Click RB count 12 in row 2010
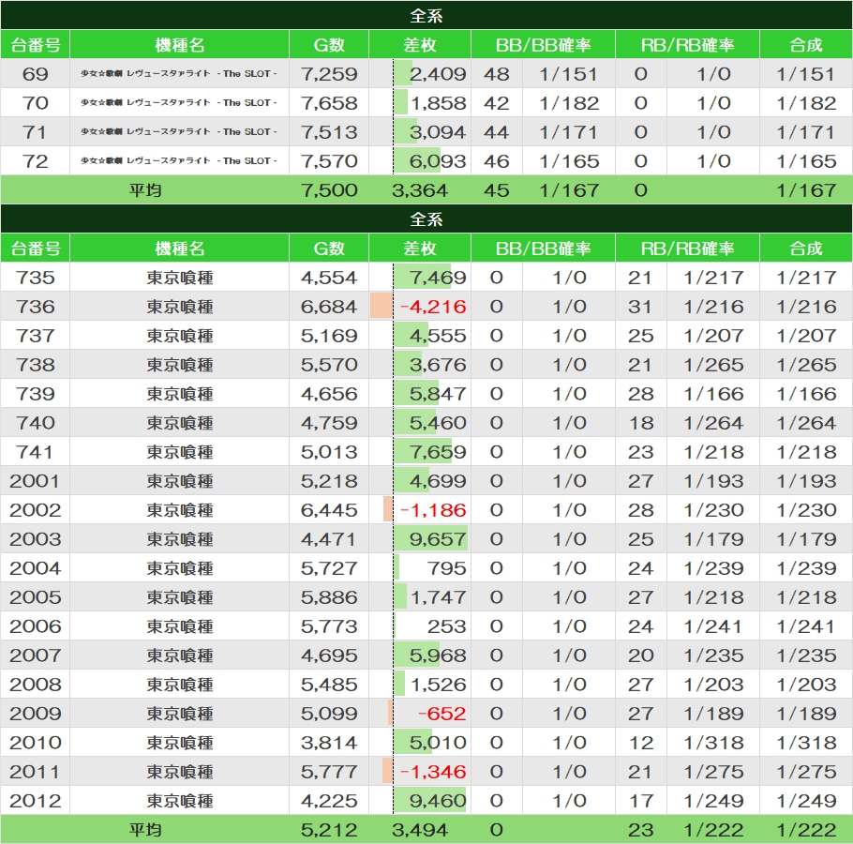This screenshot has width=853, height=844. point(640,743)
